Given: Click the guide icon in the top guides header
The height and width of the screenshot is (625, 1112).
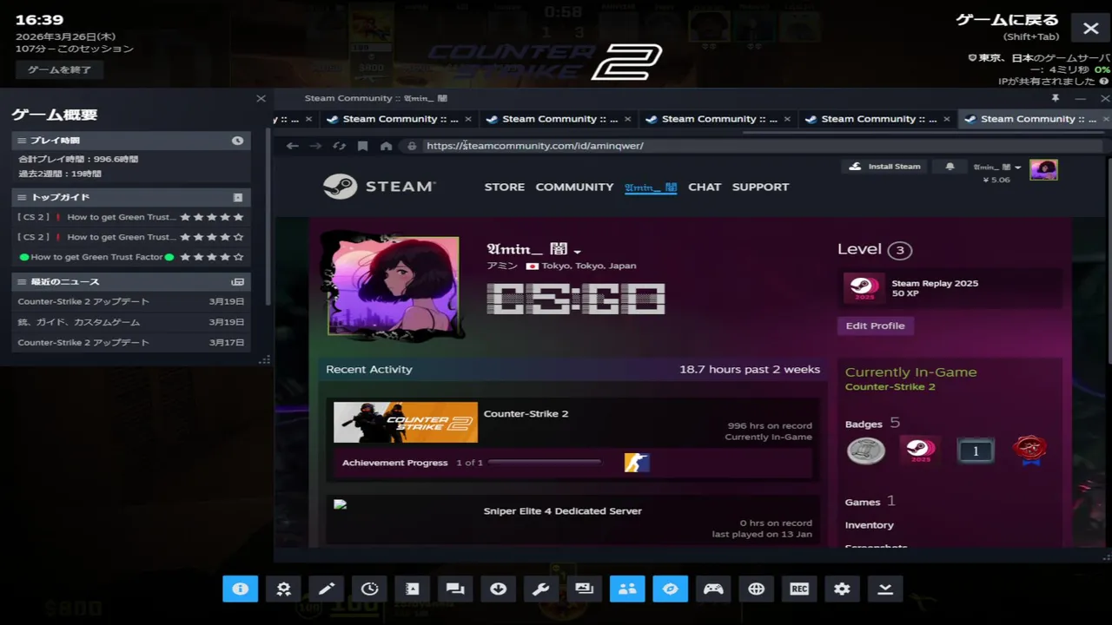Looking at the screenshot, I should [238, 197].
